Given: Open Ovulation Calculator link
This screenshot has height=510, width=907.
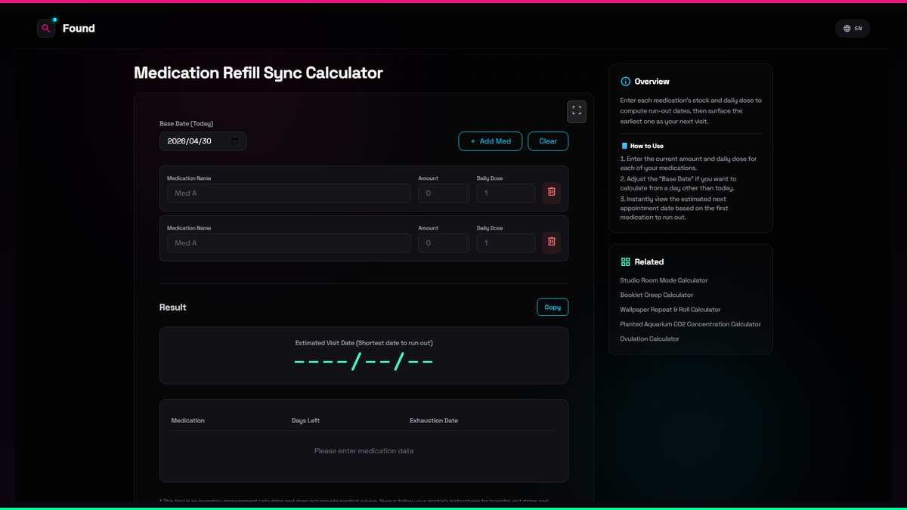Looking at the screenshot, I should 650,339.
